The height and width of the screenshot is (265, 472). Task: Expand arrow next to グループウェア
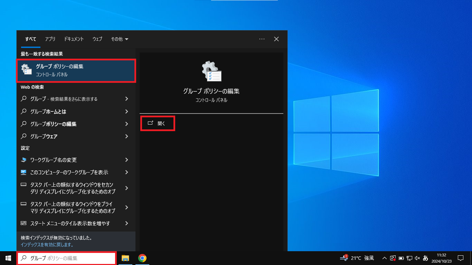click(127, 136)
